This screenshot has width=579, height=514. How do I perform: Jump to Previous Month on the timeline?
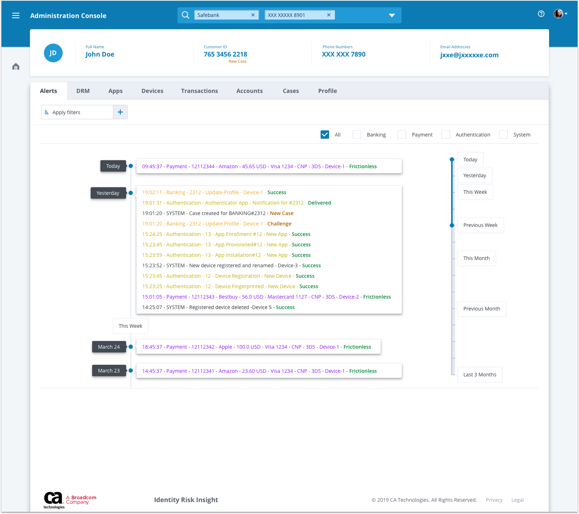tap(482, 309)
